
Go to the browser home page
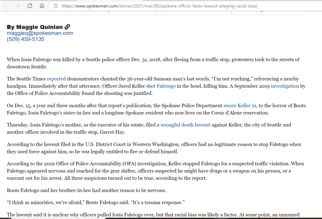pyautogui.click(x=42, y=6)
